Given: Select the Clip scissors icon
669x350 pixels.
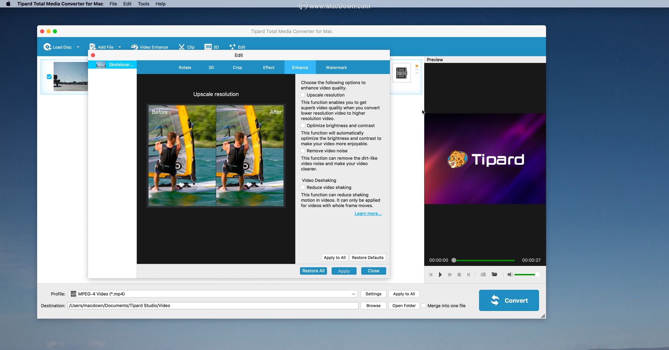Looking at the screenshot, I should tap(181, 47).
